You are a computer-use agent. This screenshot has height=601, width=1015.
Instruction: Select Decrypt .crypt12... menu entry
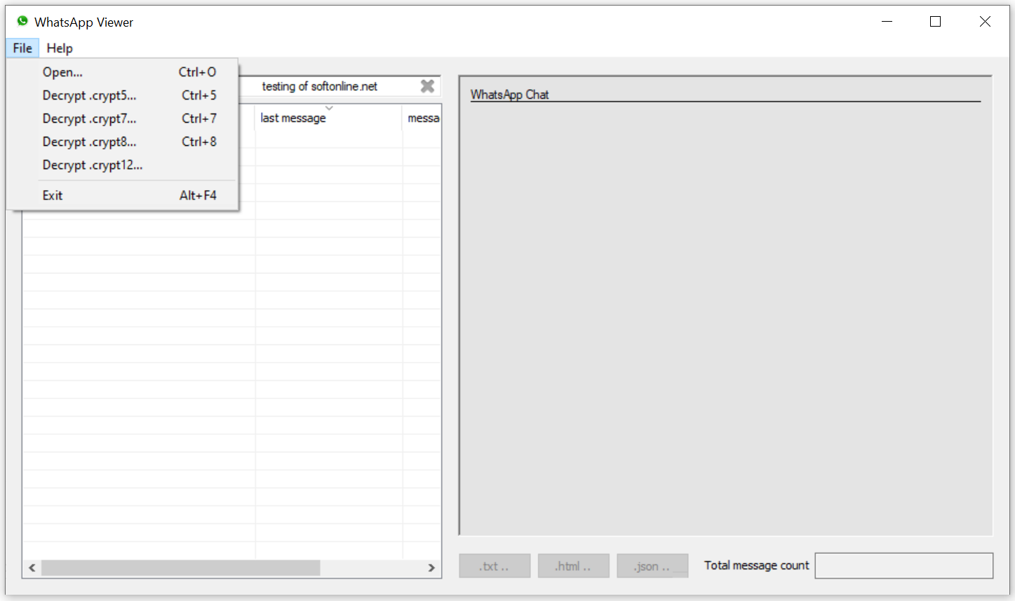pyautogui.click(x=123, y=165)
